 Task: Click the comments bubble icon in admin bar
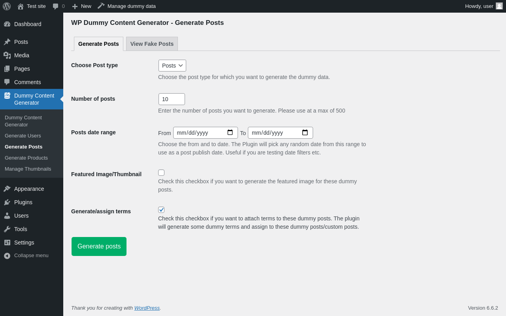pos(56,6)
